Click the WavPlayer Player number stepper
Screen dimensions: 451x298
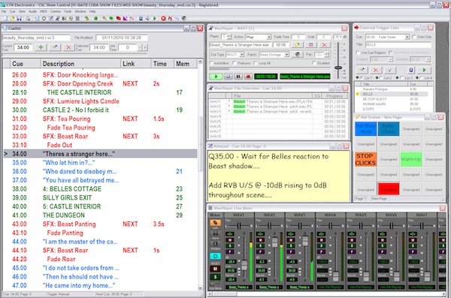click(229, 37)
